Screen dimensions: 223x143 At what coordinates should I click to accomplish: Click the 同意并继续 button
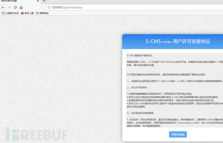point(178,135)
